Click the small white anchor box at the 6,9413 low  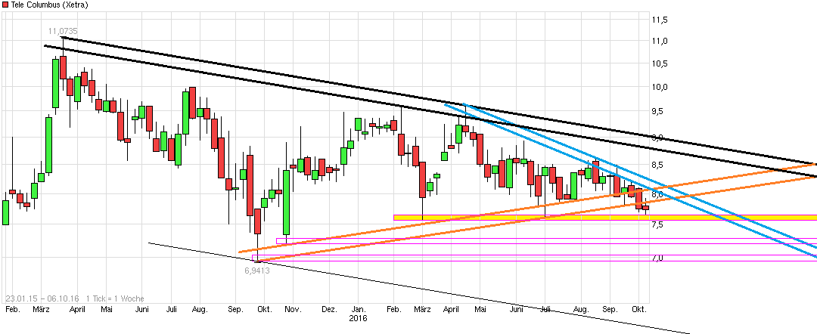pos(256,258)
